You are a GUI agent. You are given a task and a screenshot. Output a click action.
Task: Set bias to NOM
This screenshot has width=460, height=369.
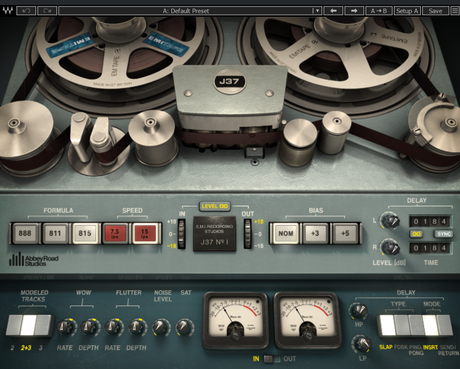[286, 233]
